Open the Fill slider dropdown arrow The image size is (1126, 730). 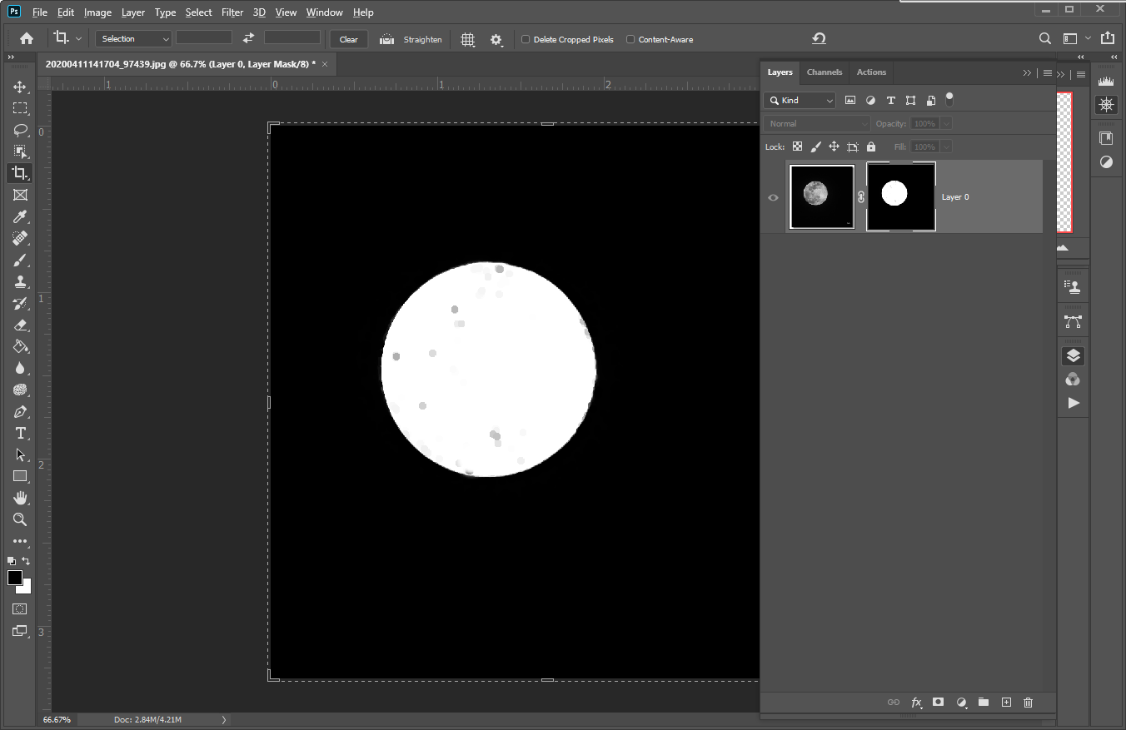click(x=946, y=146)
